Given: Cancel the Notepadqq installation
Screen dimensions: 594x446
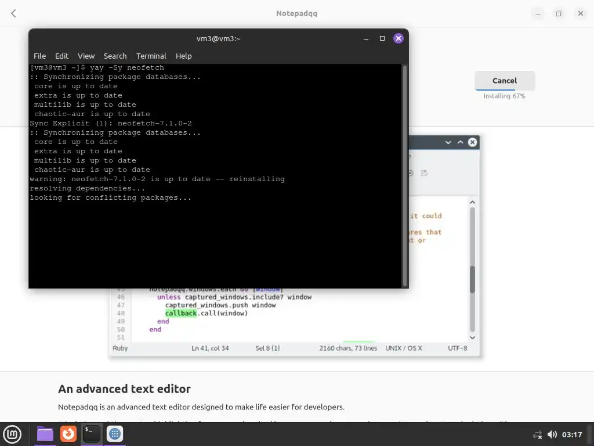Looking at the screenshot, I should point(505,80).
